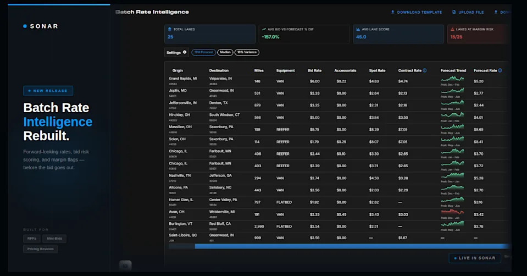The width and height of the screenshot is (527, 276).
Task: Toggle the 12M Forecast pill
Action: pos(204,52)
